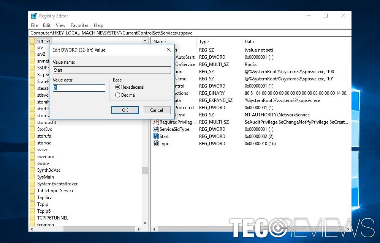The width and height of the screenshot is (380, 243).
Task: Open the File menu
Action: point(34,25)
